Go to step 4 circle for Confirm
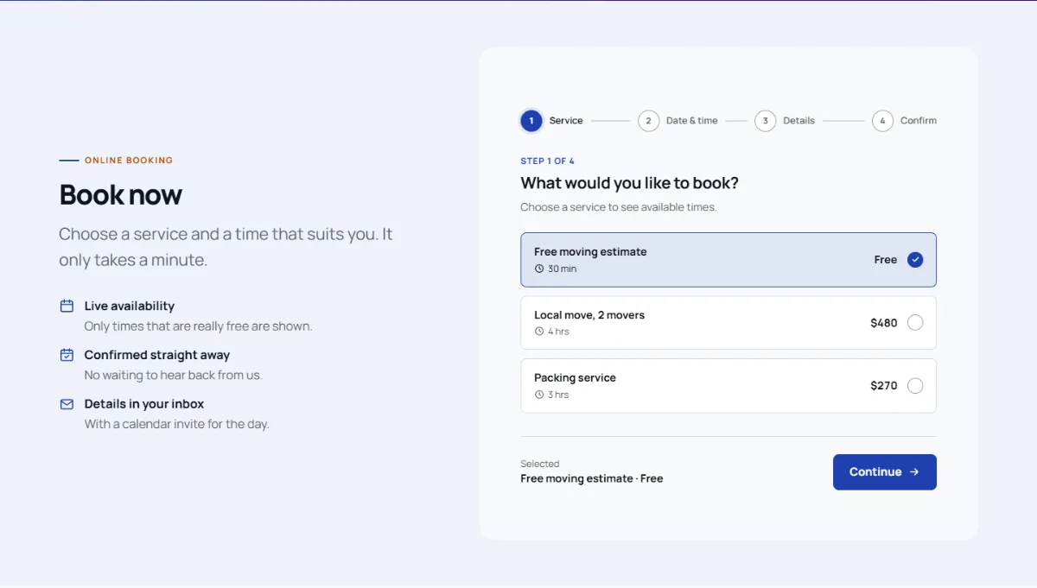 pyautogui.click(x=882, y=121)
